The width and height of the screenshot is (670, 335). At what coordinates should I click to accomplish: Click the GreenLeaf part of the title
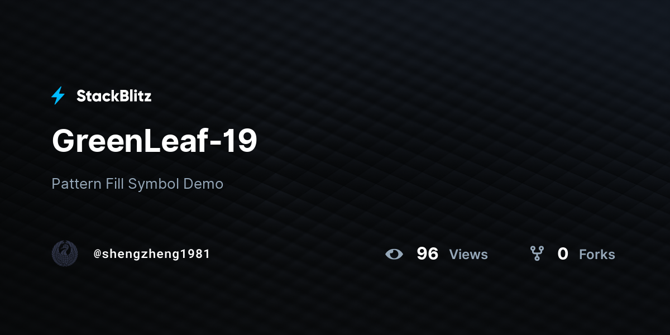point(128,141)
